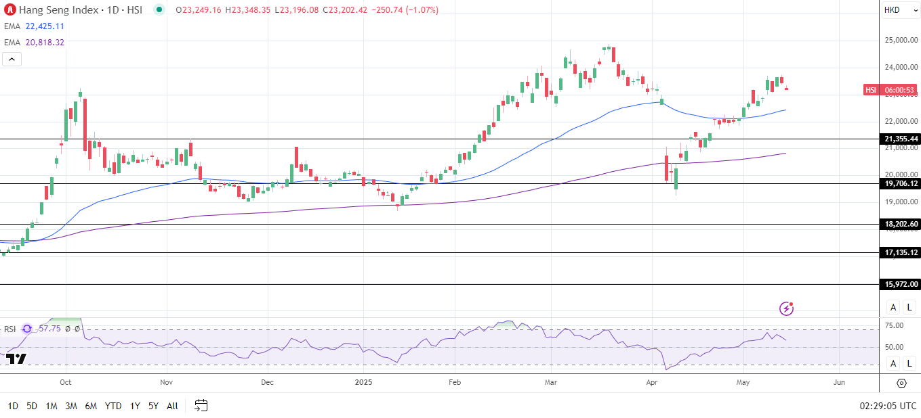
Task: Click the green market status dot
Action: [x=159, y=9]
